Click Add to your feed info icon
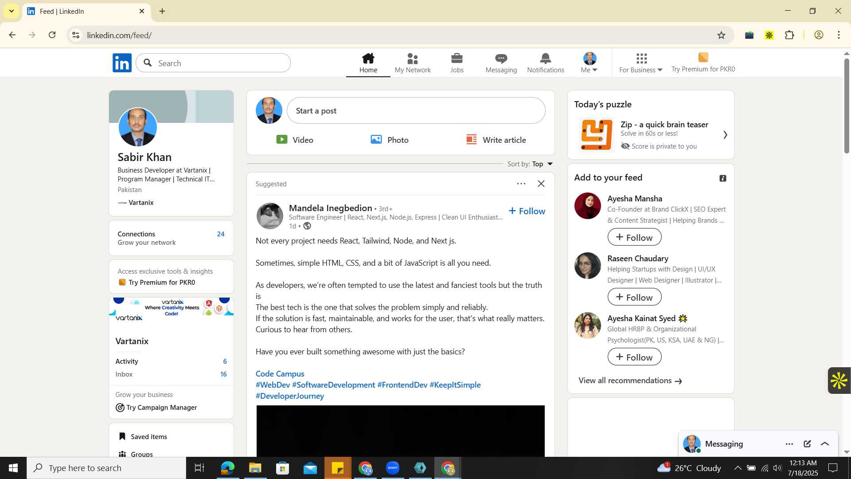851x479 pixels. (x=722, y=178)
